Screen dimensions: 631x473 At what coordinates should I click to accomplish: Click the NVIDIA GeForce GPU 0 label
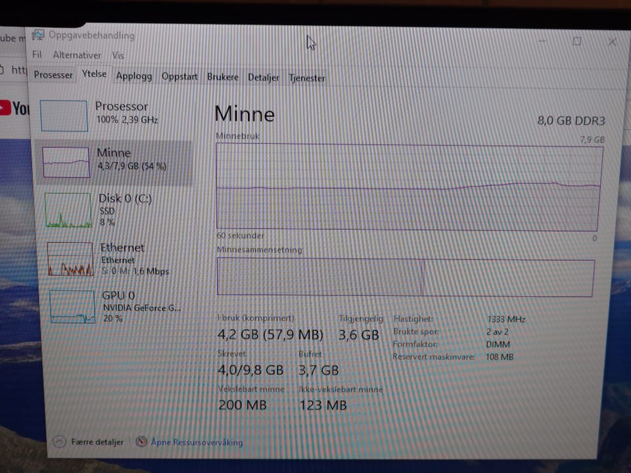[x=142, y=307]
